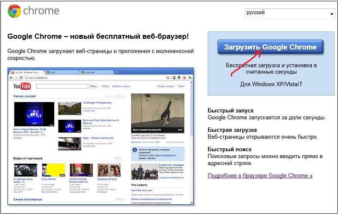The image size is (339, 215).
Task: Click the Быстрый запуск heading text
Action: pyautogui.click(x=230, y=111)
